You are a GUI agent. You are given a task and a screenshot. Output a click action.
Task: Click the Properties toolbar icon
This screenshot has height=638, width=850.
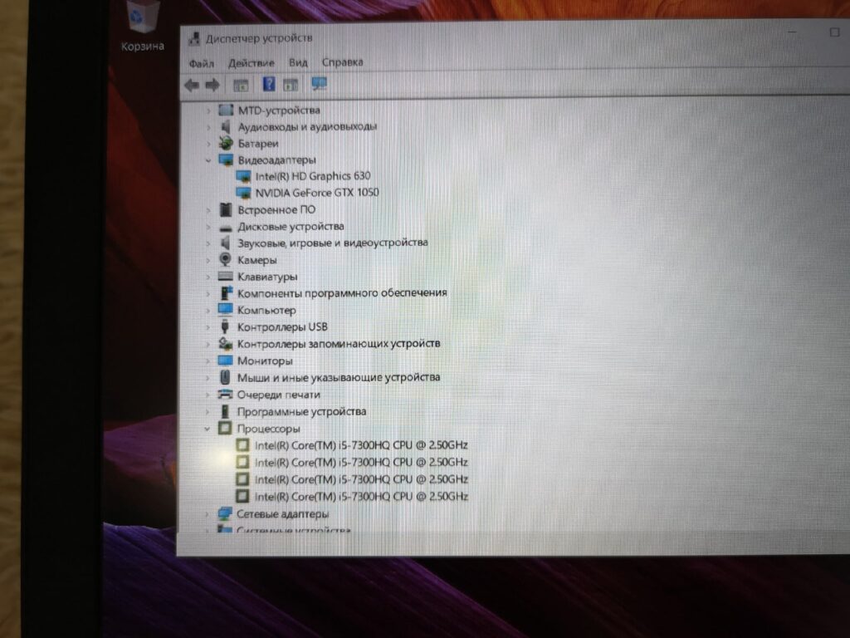pyautogui.click(x=241, y=84)
